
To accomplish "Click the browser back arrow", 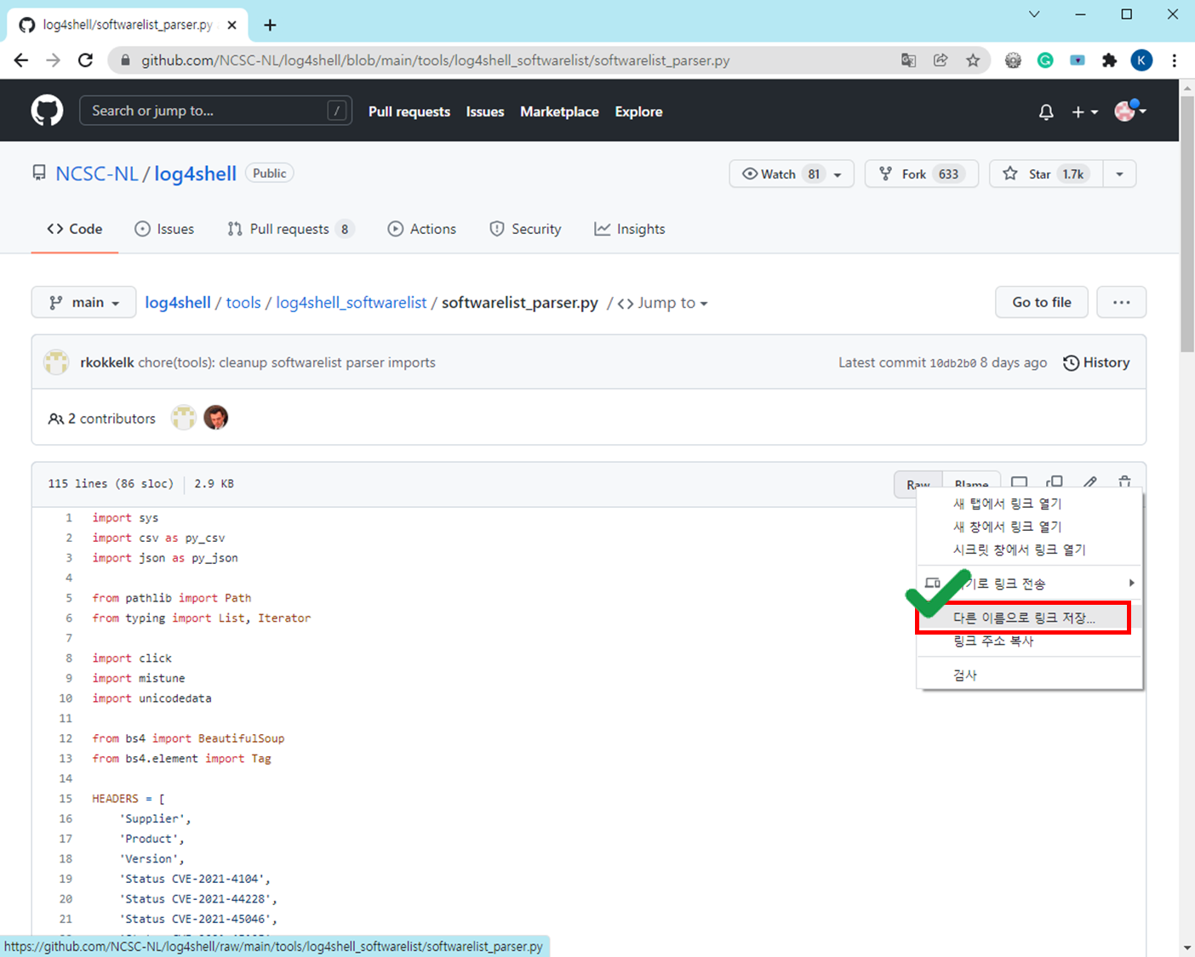I will 21,60.
